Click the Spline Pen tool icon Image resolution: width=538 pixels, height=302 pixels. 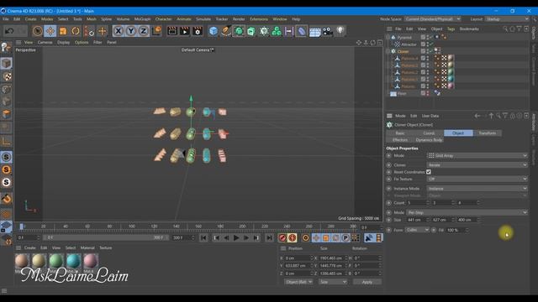226,31
